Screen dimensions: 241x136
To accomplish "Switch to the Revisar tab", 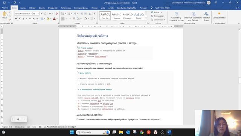I will (x=95, y=8).
